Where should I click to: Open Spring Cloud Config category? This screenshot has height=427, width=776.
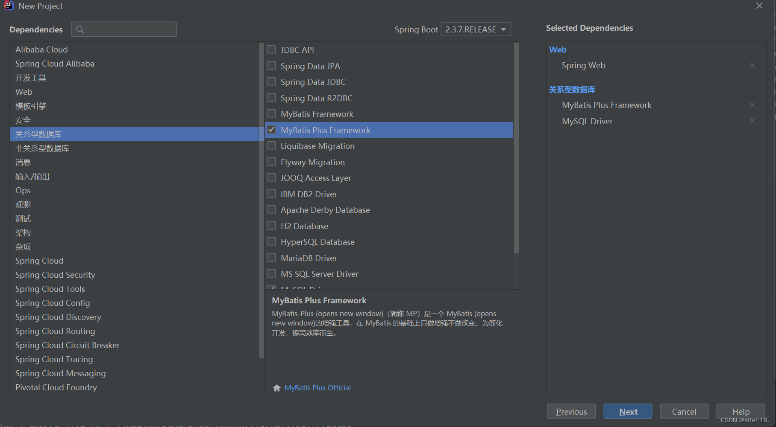pyautogui.click(x=134, y=303)
